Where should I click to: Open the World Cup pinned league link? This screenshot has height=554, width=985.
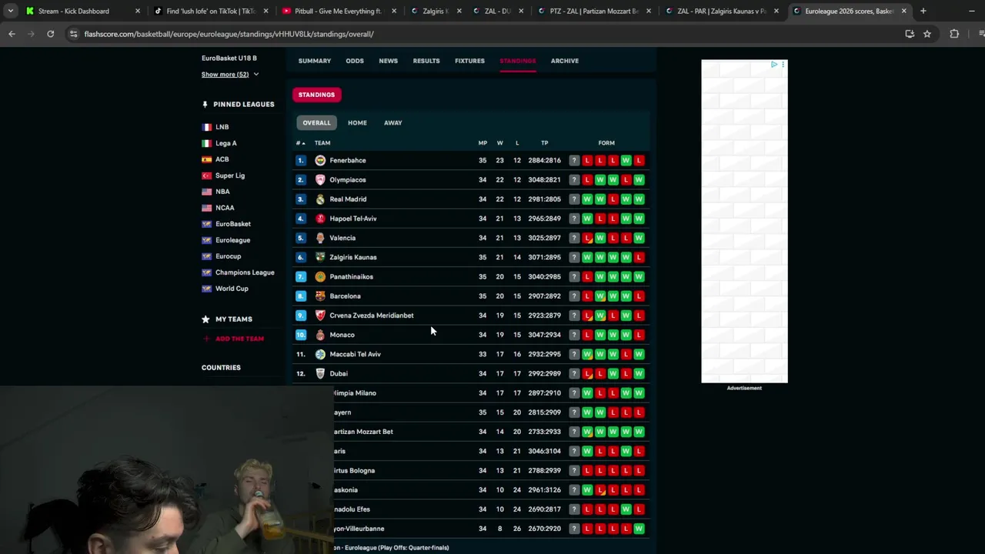232,289
